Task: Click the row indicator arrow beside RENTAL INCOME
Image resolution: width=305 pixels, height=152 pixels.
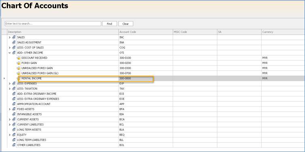Action: click(x=4, y=78)
